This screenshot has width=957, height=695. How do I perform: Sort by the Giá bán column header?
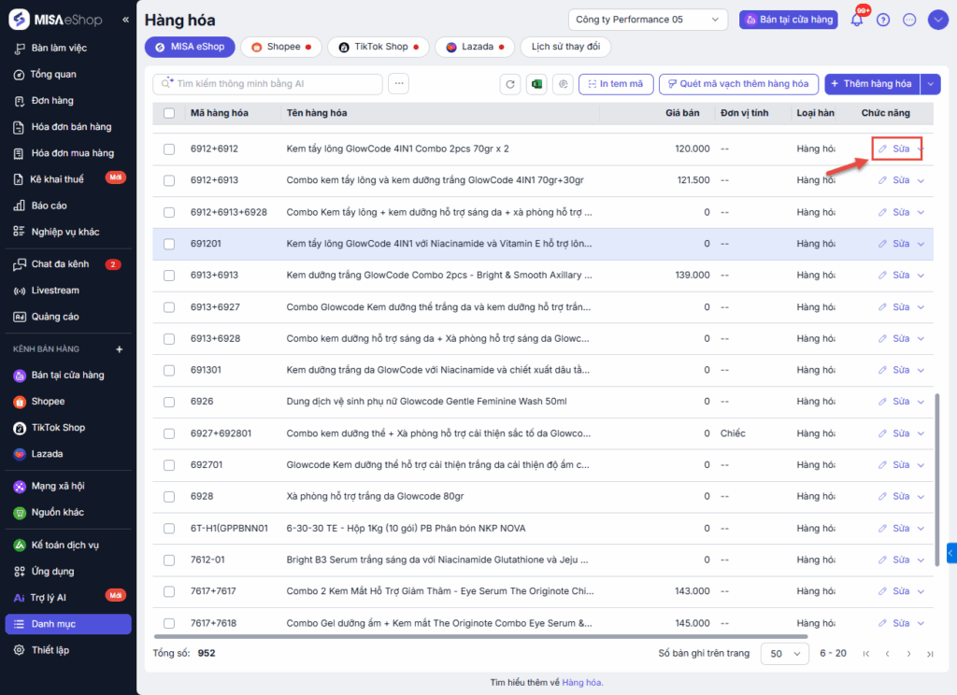682,113
